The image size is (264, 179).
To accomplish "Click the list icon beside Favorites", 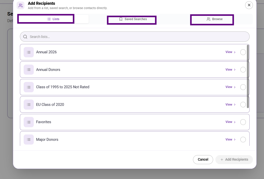I will (x=29, y=122).
